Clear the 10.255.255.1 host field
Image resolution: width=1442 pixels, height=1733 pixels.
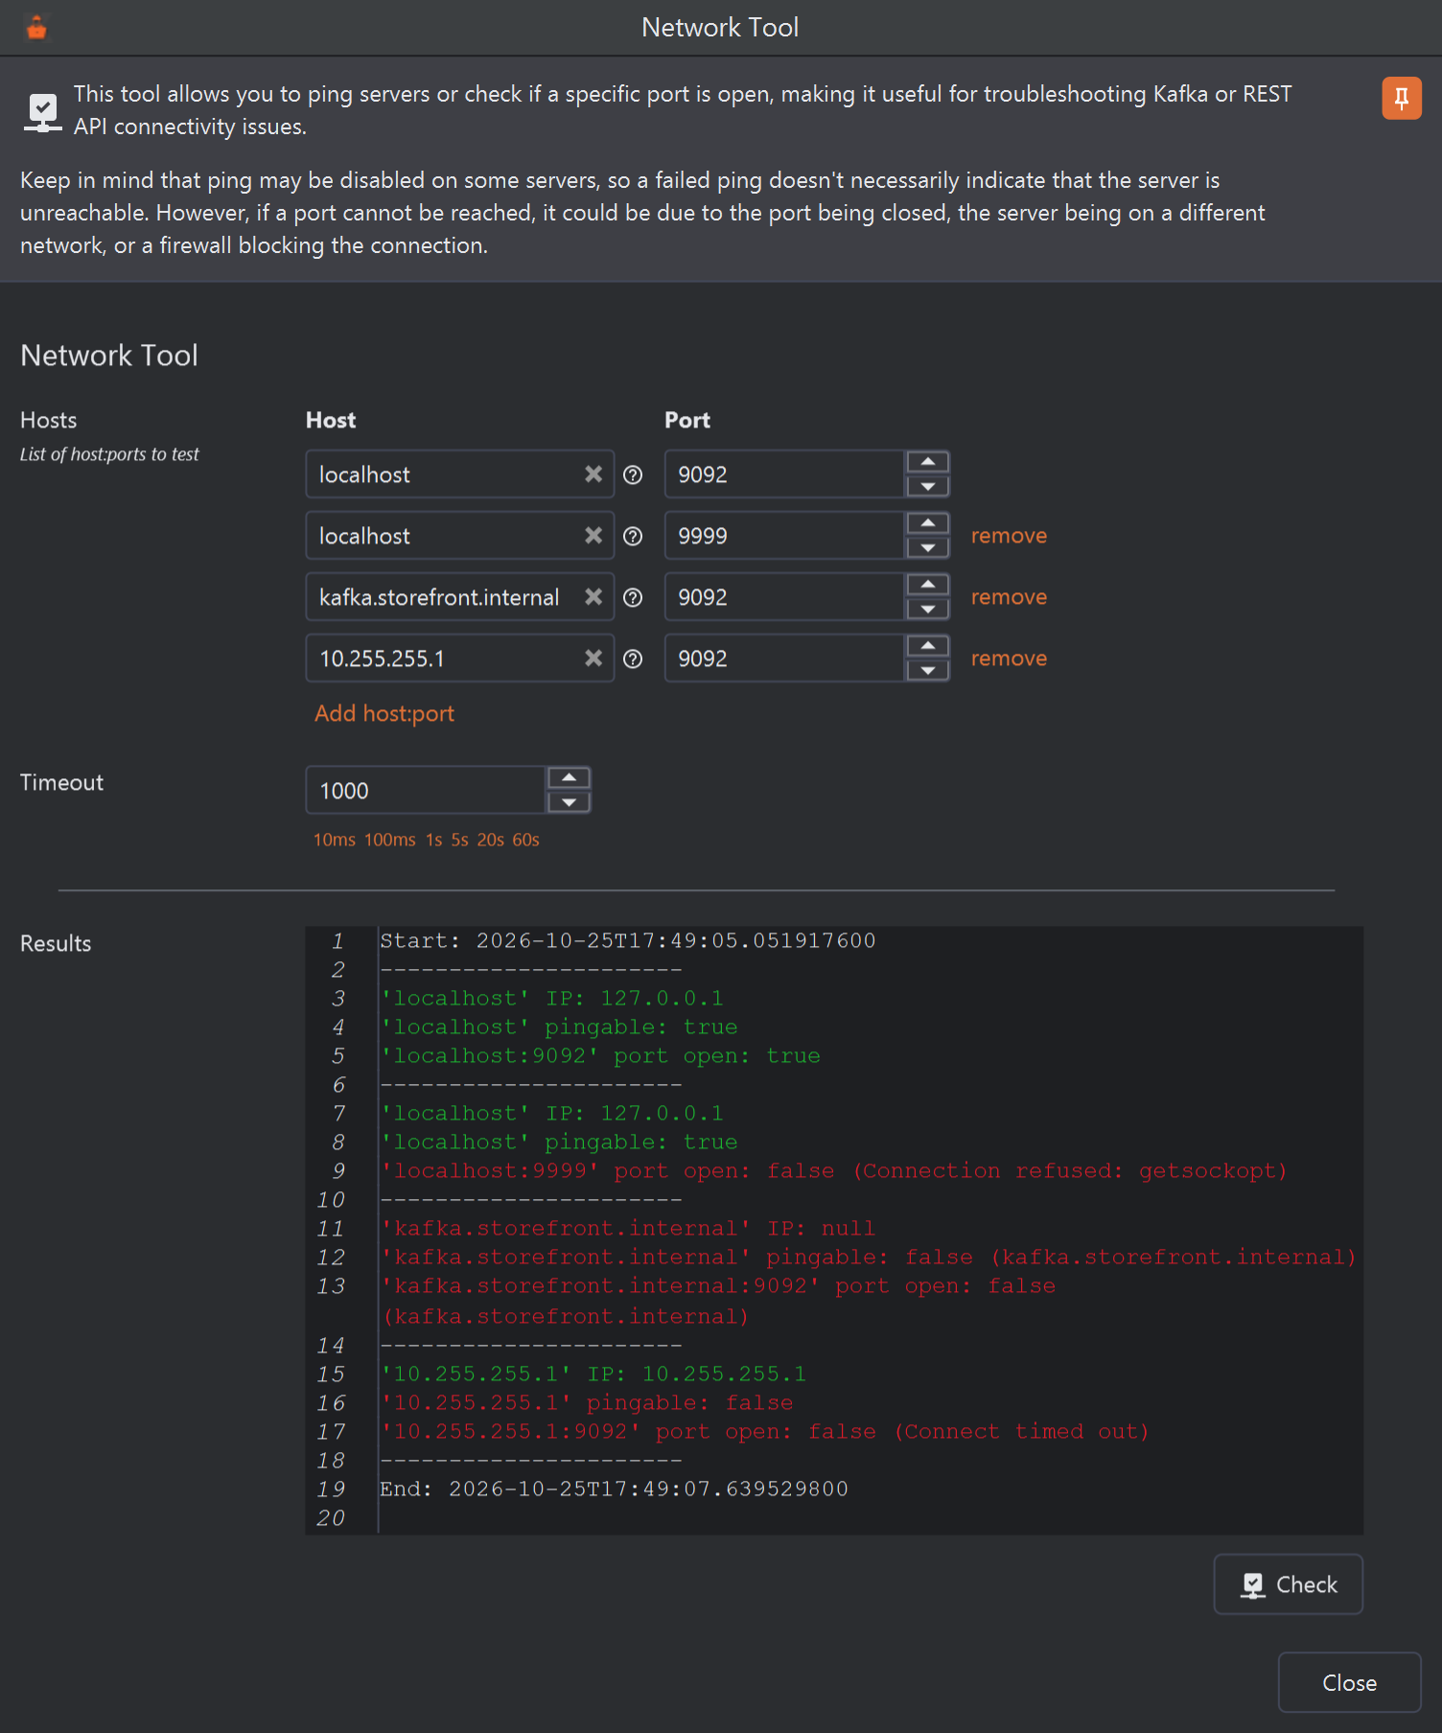click(x=593, y=659)
